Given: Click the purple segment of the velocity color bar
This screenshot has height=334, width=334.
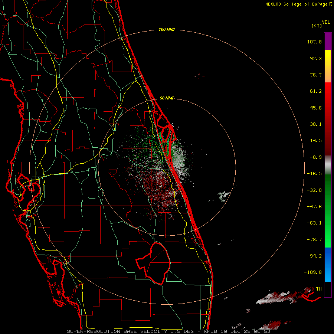Looking at the screenshot, I should [328, 41].
